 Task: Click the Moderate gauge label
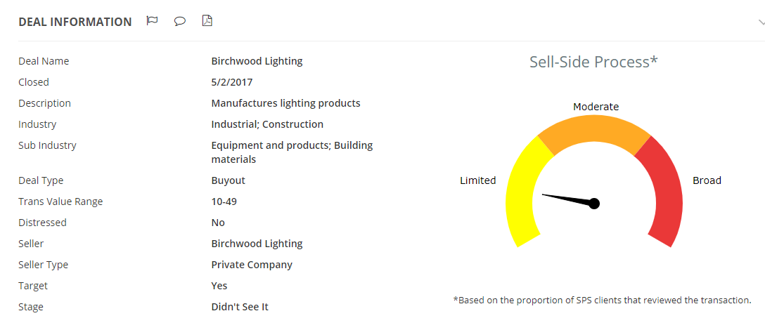click(596, 106)
